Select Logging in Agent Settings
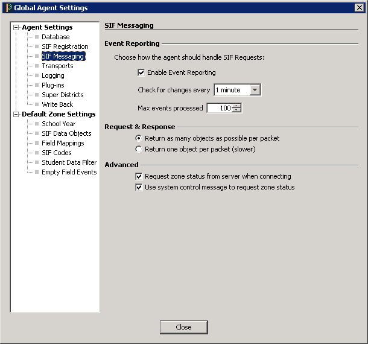Screen dimensions: 368x344 point(52,75)
